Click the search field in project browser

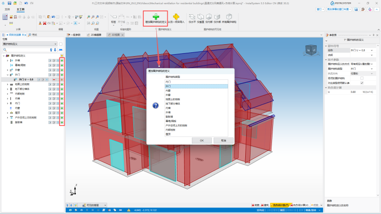coord(26,50)
